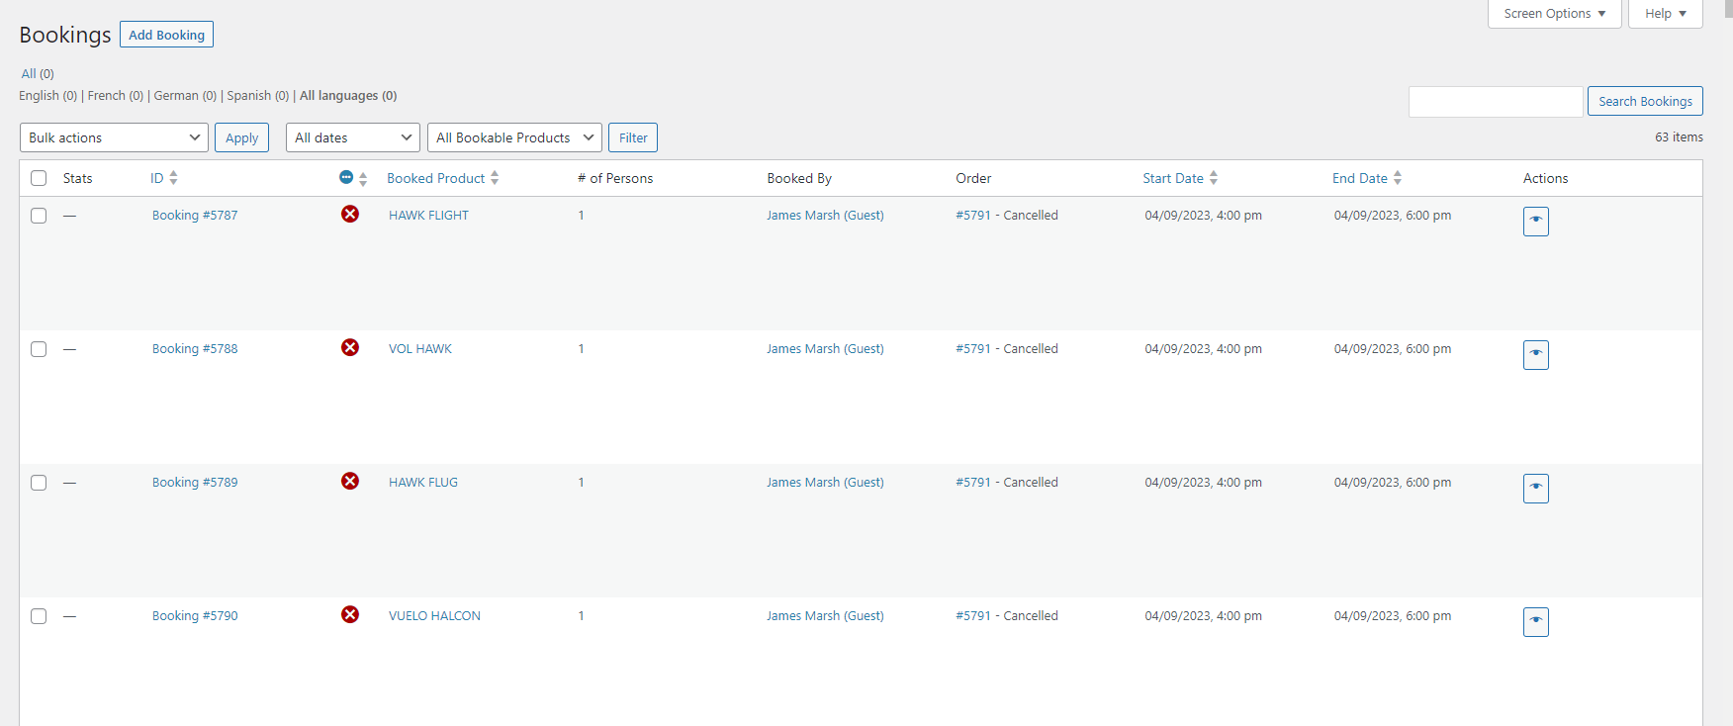The height and width of the screenshot is (726, 1733).
Task: Expand the All dates dropdown
Action: tap(352, 137)
